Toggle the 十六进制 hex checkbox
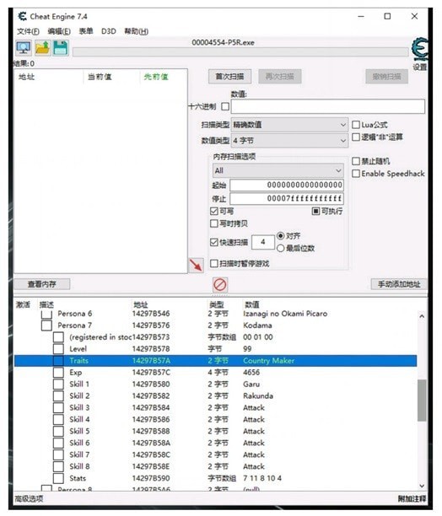Image resolution: width=442 pixels, height=516 pixels. click(x=225, y=106)
